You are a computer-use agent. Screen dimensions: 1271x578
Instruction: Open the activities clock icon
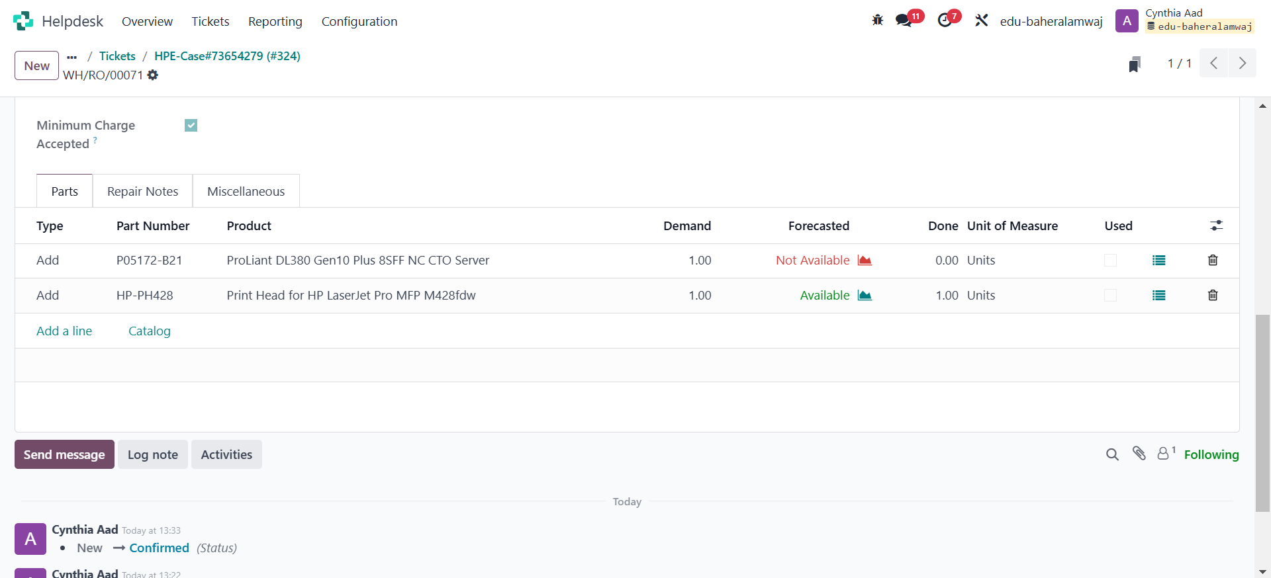click(945, 21)
